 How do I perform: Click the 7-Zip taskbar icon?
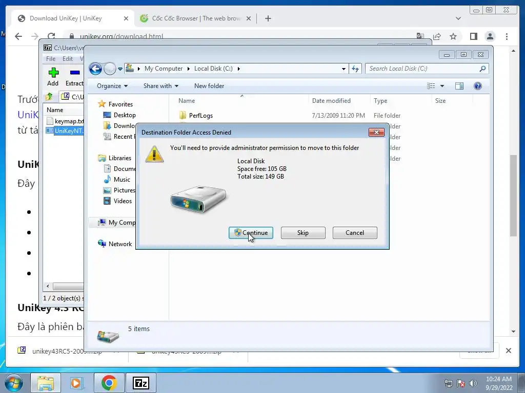[x=140, y=383]
